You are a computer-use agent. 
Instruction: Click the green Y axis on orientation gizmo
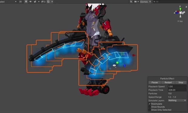(x=180, y=9)
